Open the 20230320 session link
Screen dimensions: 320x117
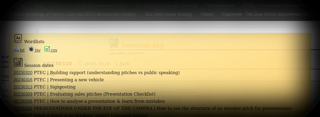coord(23,73)
